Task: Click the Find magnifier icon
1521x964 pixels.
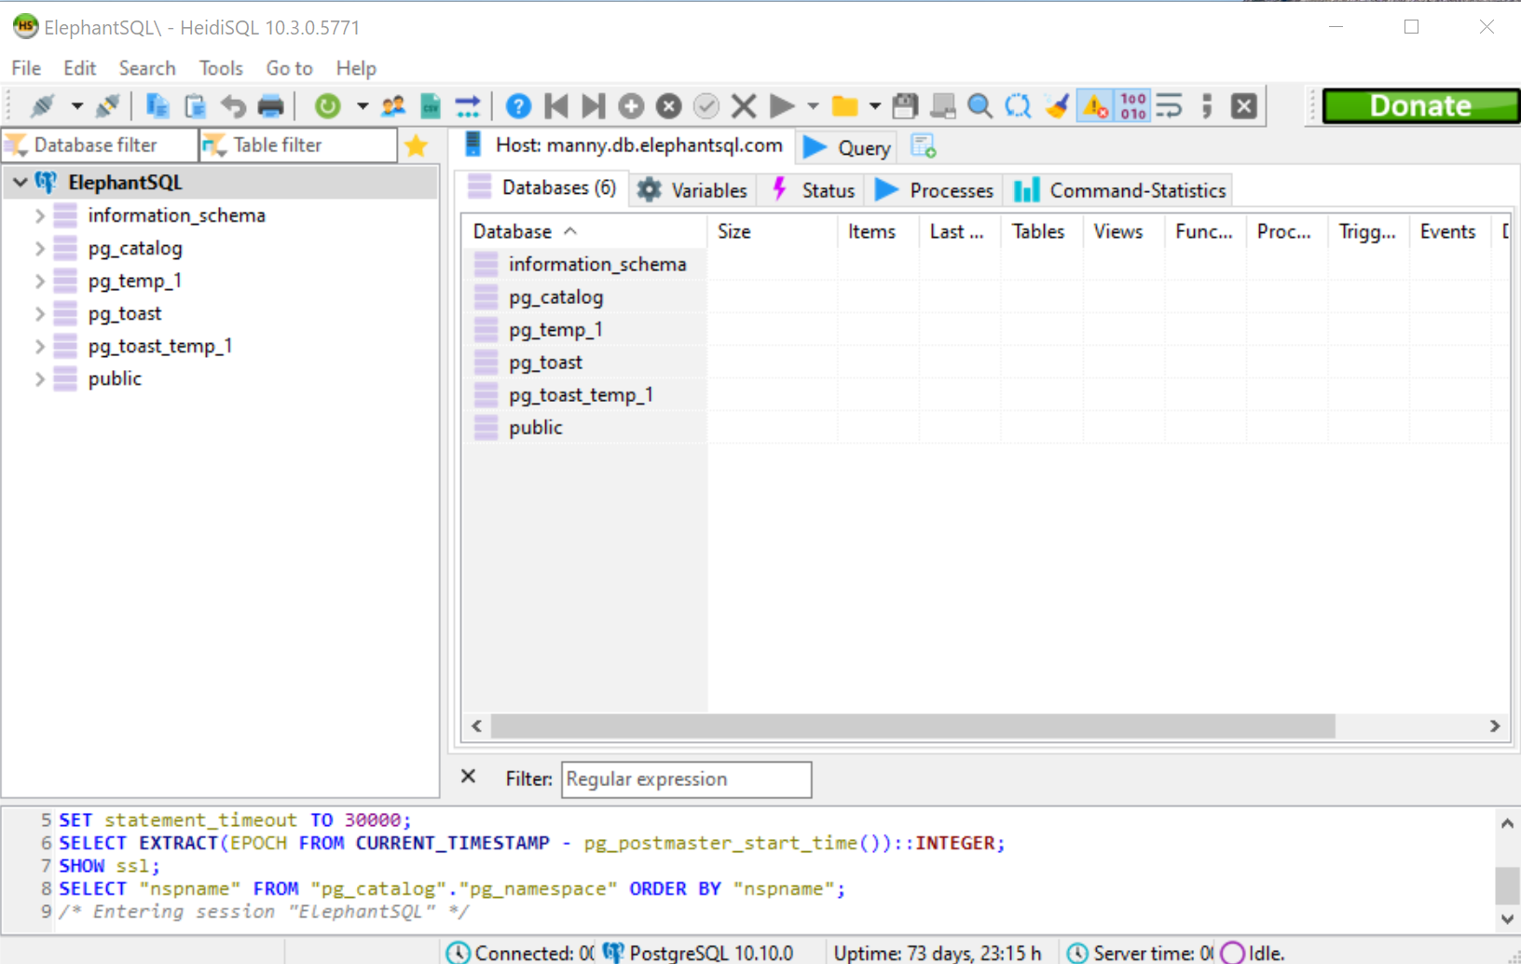Action: pyautogui.click(x=980, y=106)
